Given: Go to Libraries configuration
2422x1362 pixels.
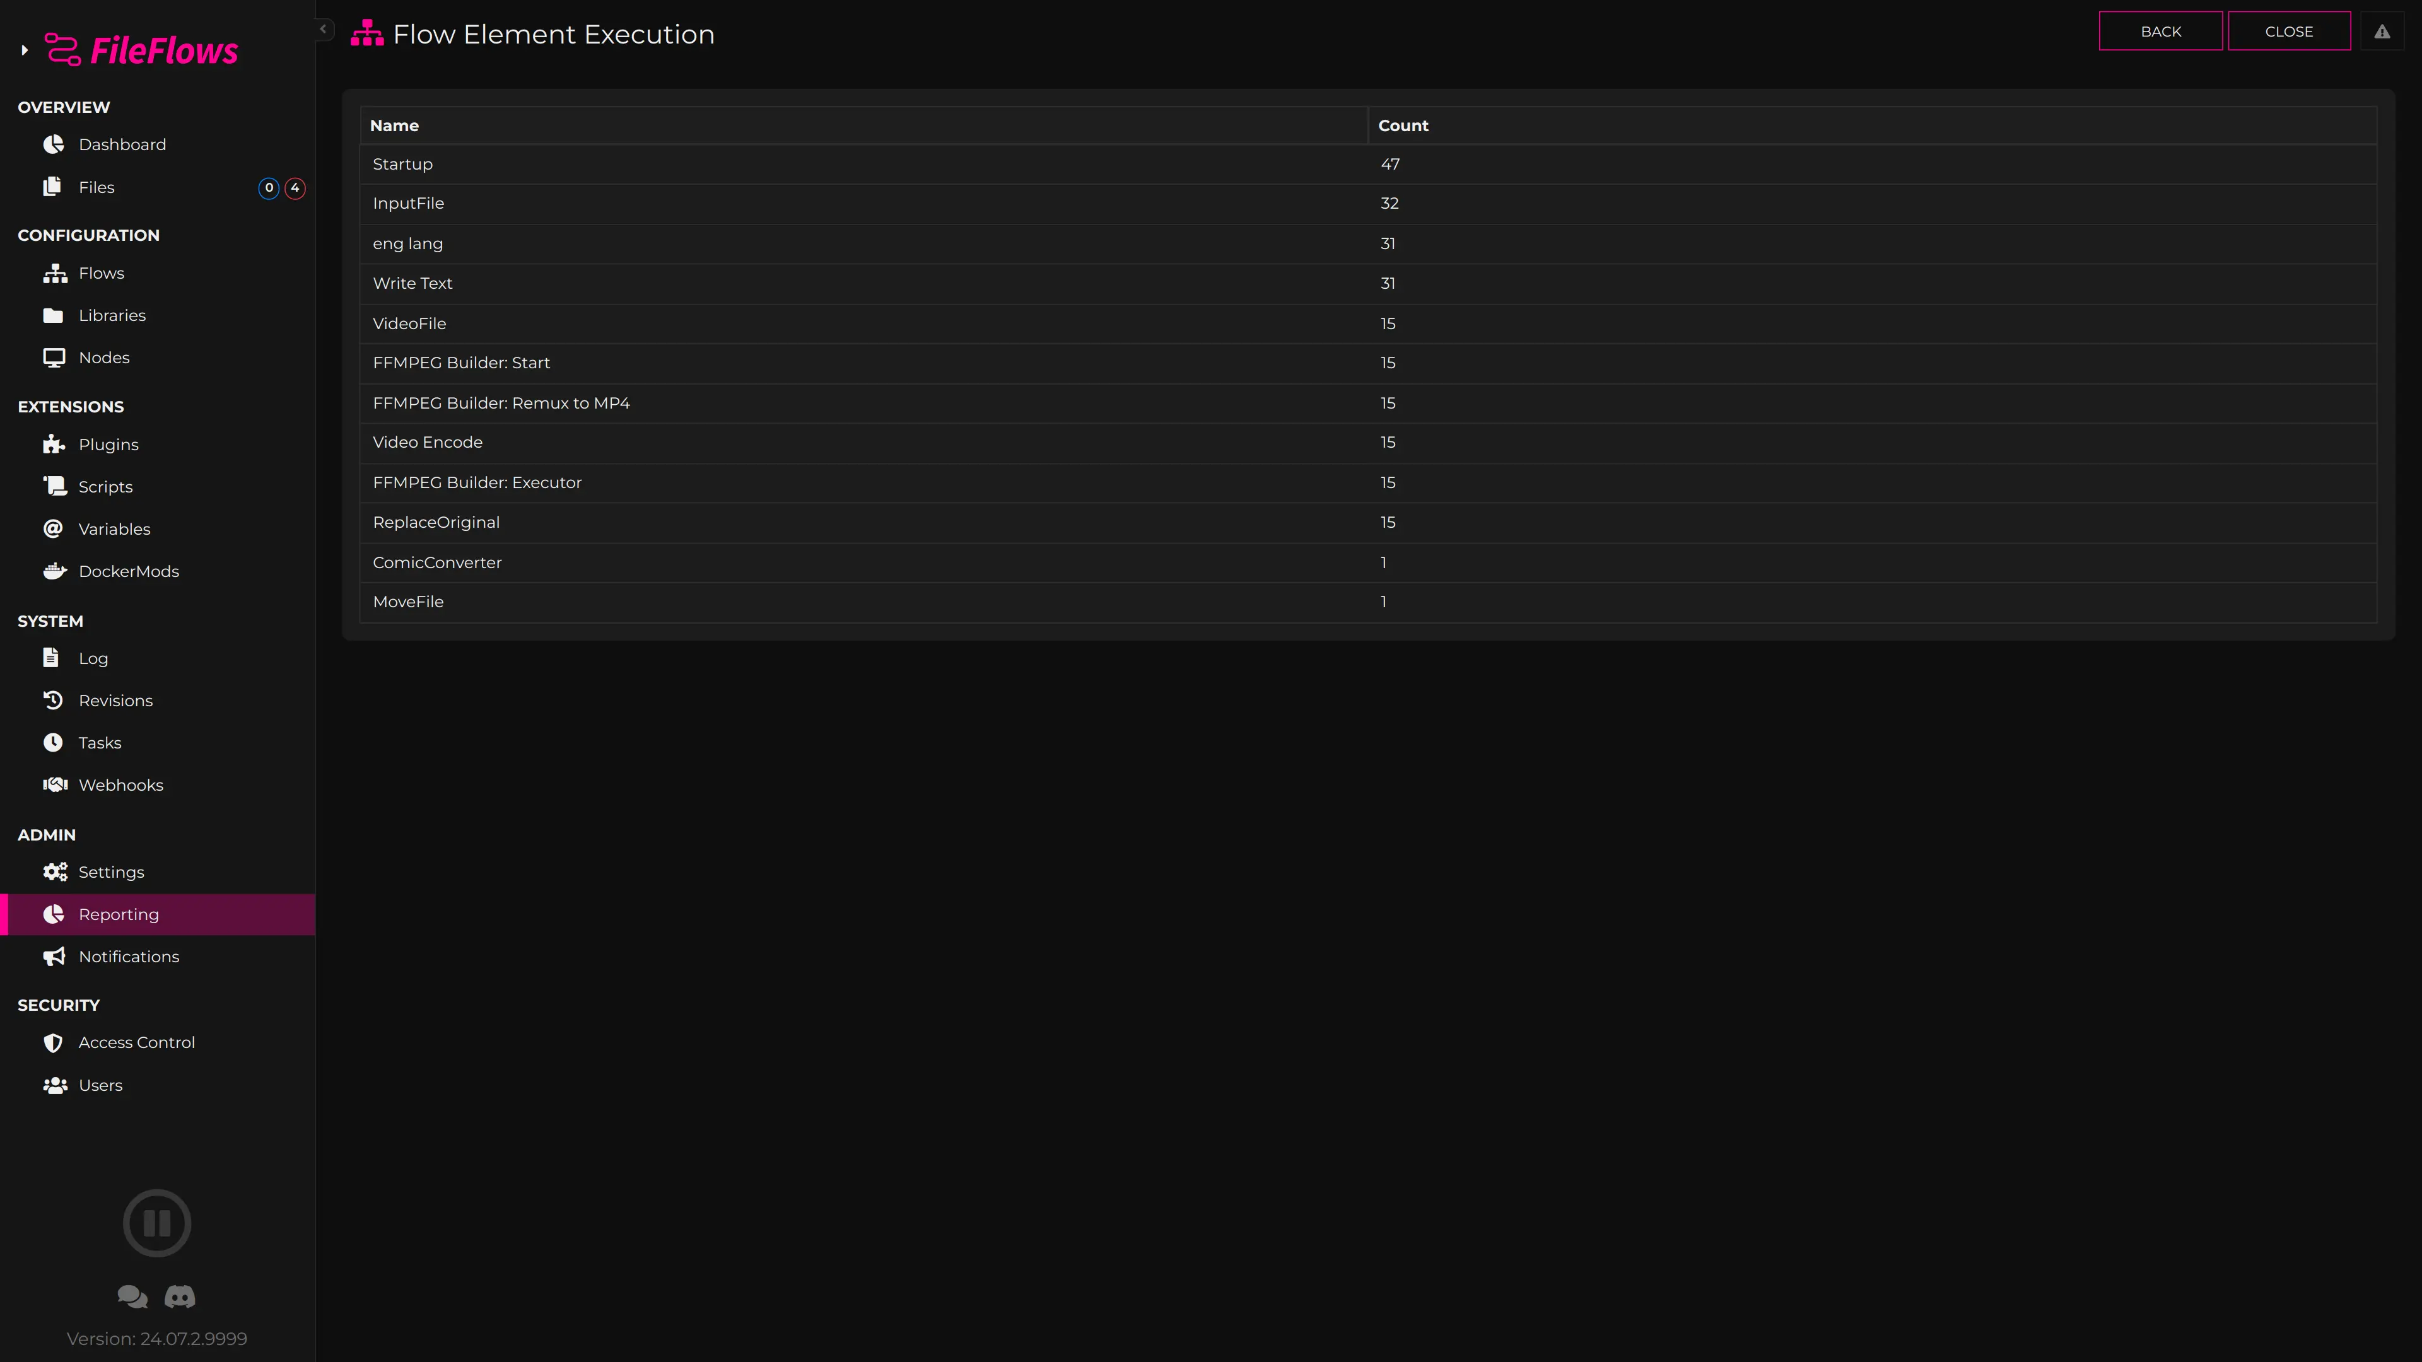Looking at the screenshot, I should [x=157, y=315].
